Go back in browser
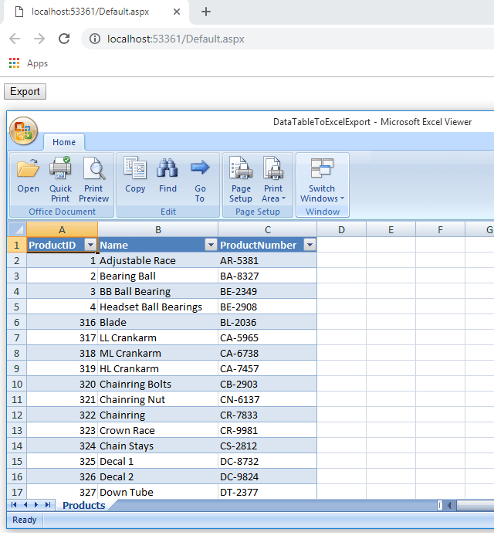The width and height of the screenshot is (494, 539). 15,39
